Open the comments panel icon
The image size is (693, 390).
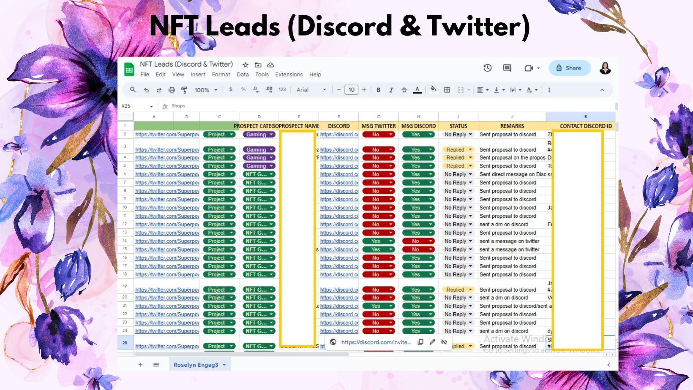coord(507,68)
